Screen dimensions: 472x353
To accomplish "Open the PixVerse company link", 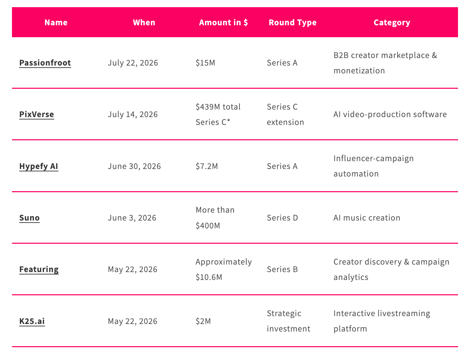I will pos(37,114).
